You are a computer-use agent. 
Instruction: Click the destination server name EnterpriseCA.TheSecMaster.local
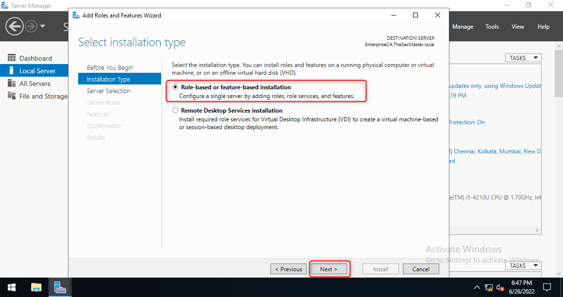pyautogui.click(x=399, y=45)
